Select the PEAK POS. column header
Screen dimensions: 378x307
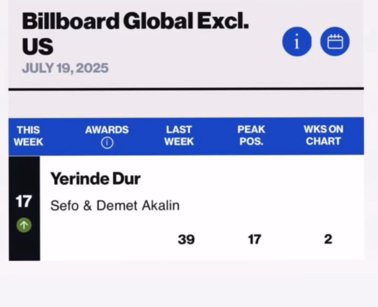(x=251, y=135)
